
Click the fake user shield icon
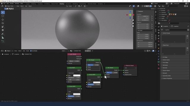[x=86, y=51]
